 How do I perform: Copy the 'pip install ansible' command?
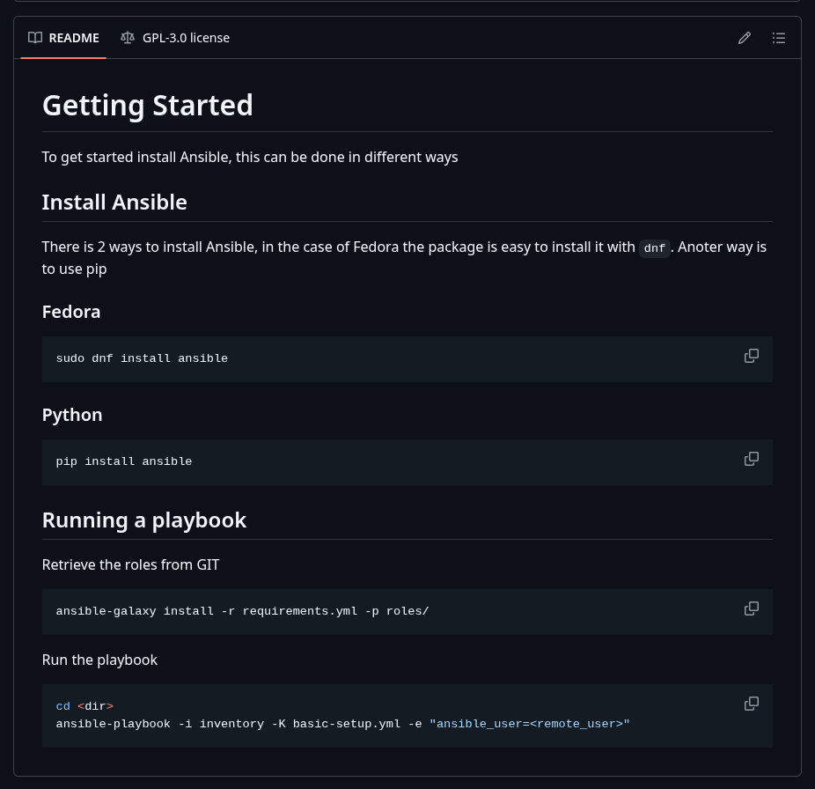point(752,459)
